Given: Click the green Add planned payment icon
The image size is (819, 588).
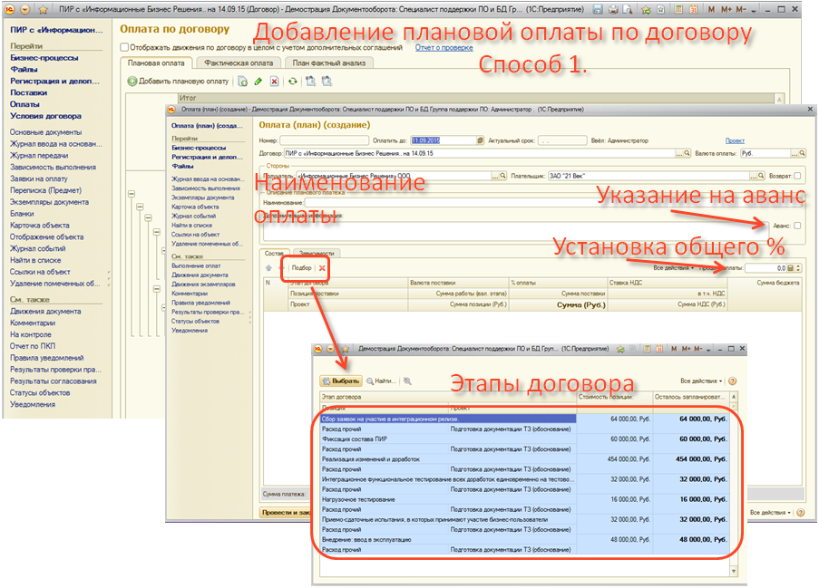Looking at the screenshot, I should click(x=132, y=82).
